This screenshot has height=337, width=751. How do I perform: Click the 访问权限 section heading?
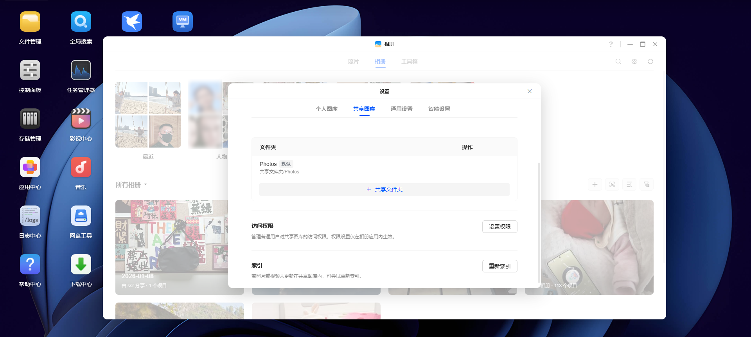(262, 226)
